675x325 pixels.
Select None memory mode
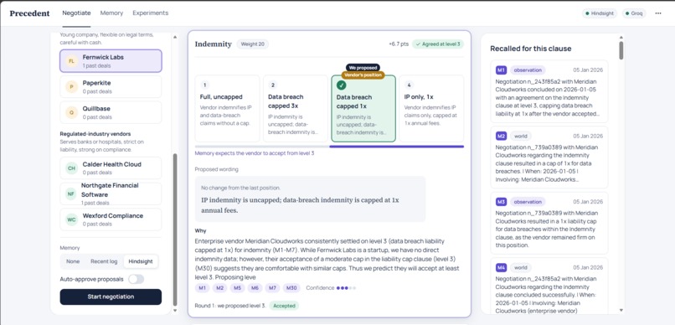73,261
